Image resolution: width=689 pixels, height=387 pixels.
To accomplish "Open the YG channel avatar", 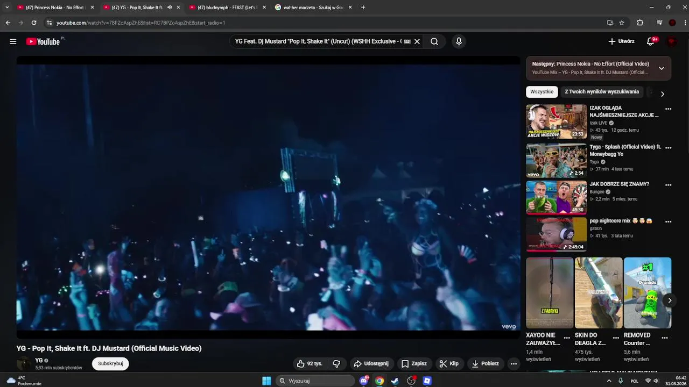I will click(24, 364).
